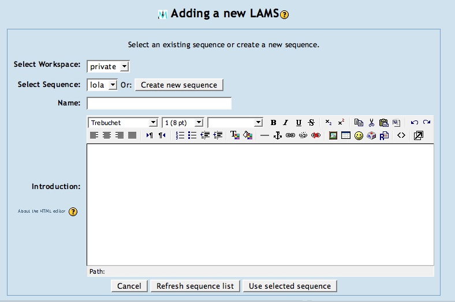Screen dimensions: 455x302
Task: Click the insert image icon
Action: click(x=333, y=135)
